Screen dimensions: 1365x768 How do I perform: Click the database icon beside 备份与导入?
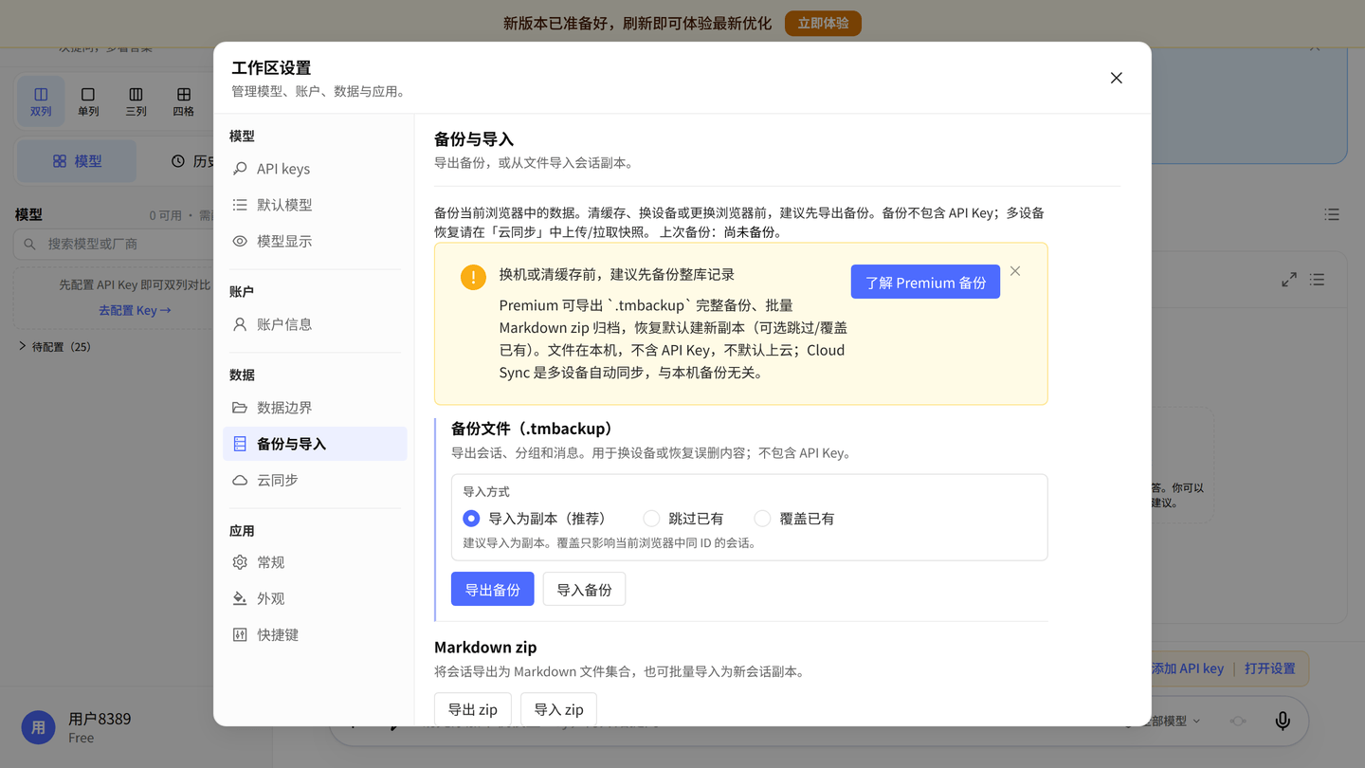click(x=240, y=444)
